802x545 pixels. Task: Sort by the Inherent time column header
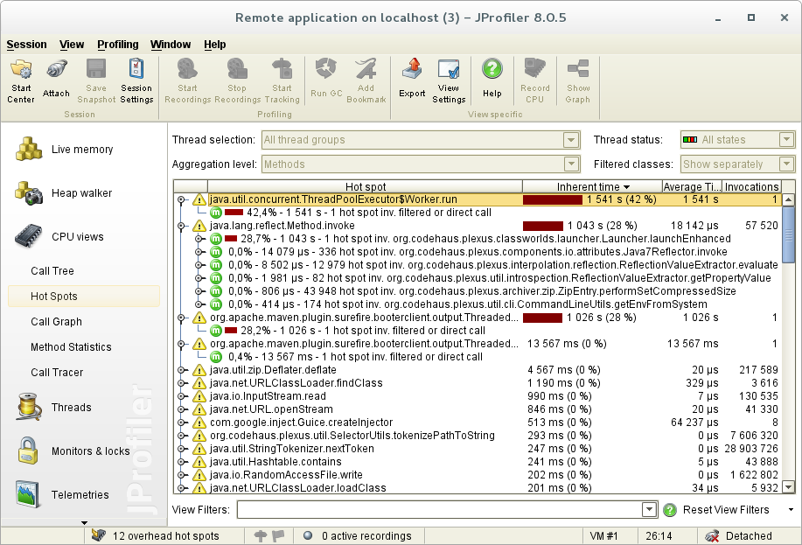coord(592,187)
